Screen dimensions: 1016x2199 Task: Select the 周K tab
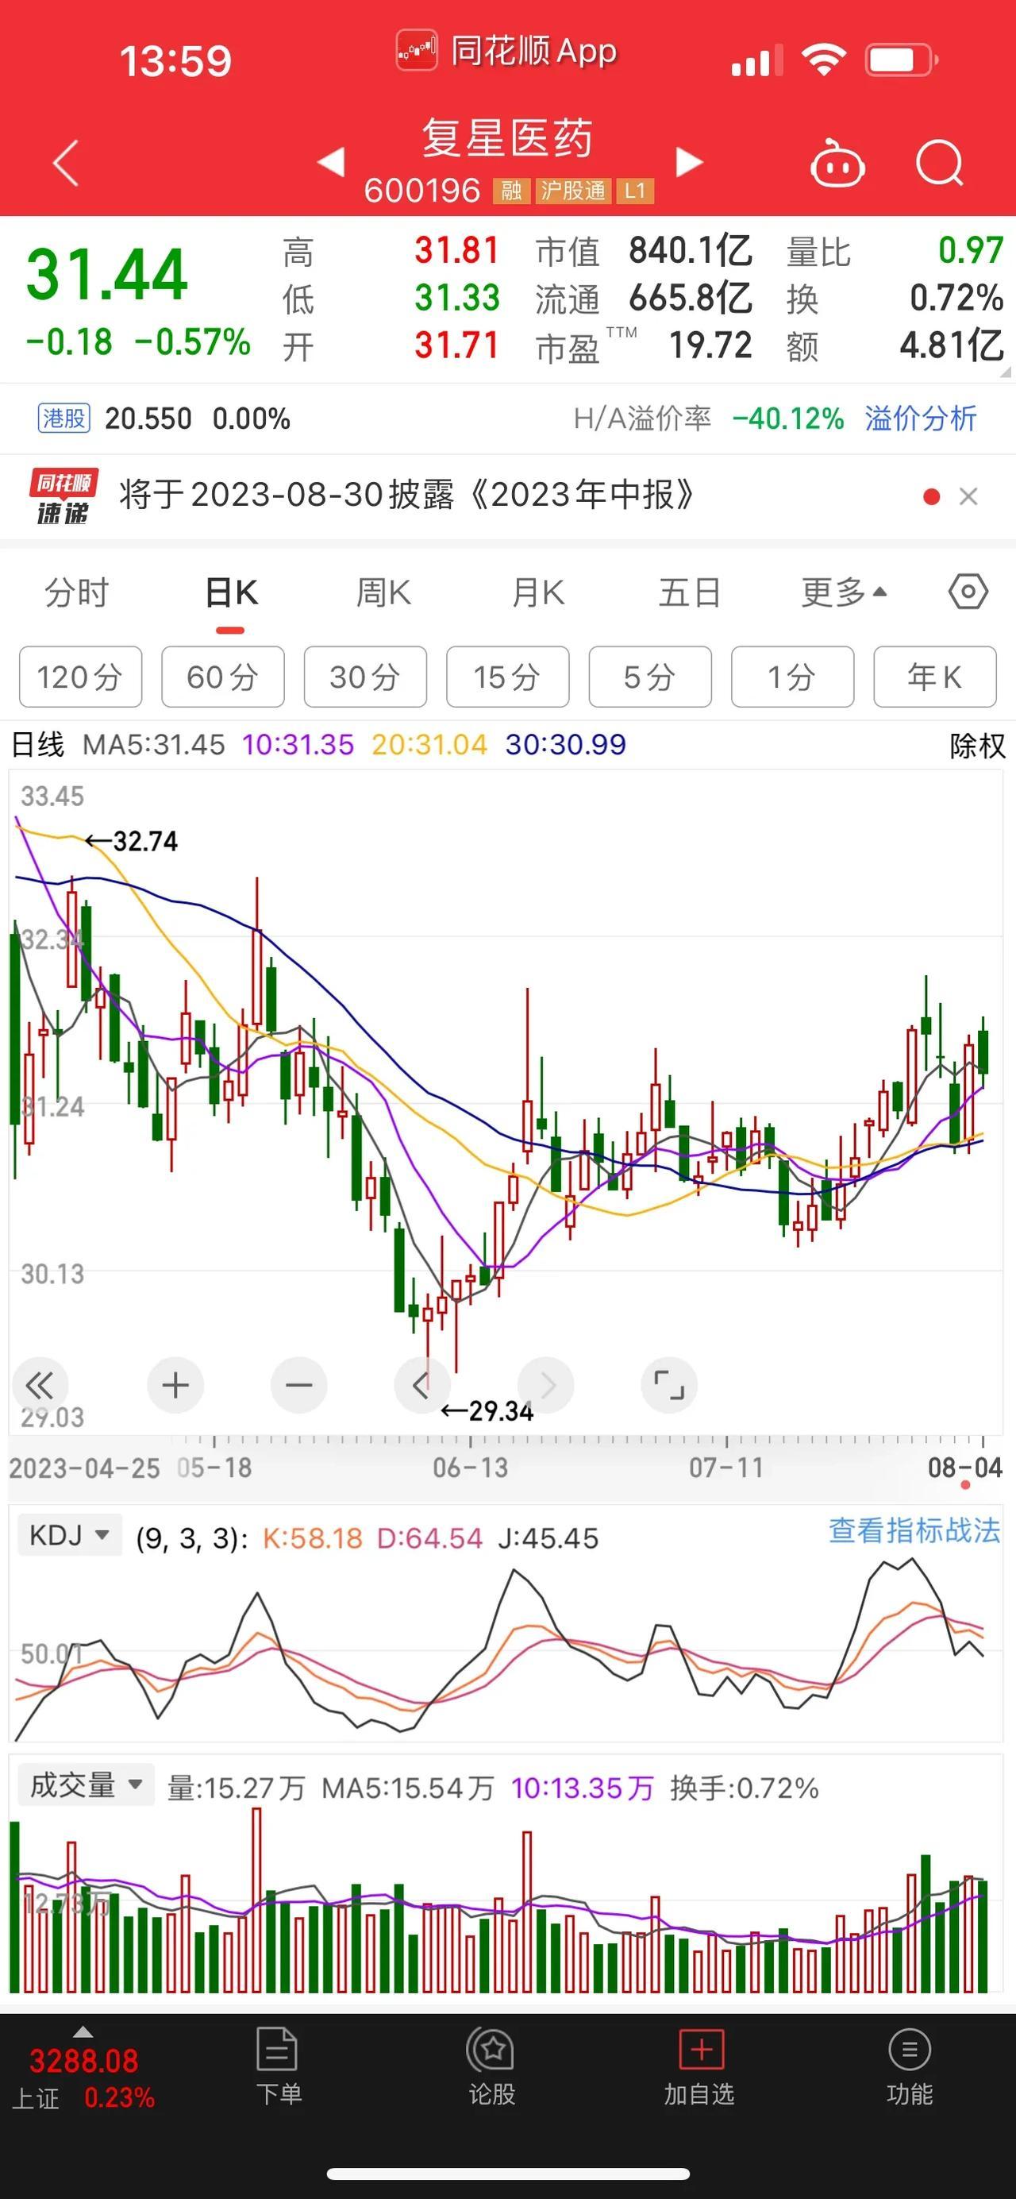pos(383,592)
